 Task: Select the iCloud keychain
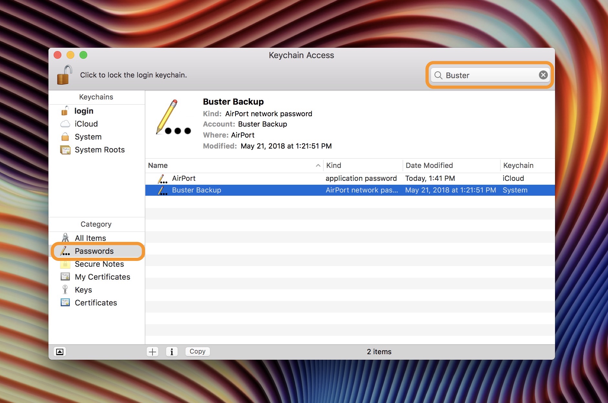tap(86, 124)
